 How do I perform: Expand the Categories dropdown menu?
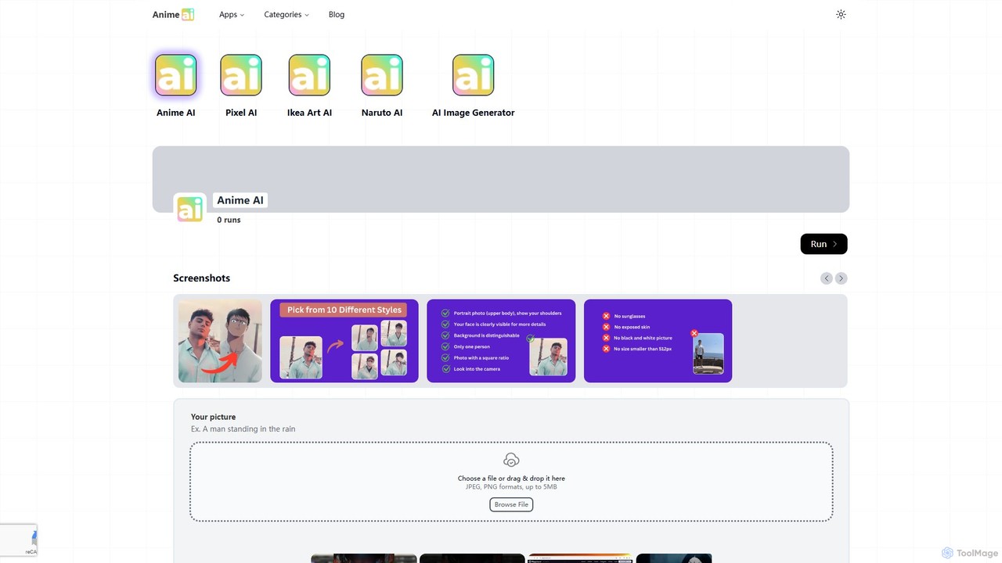coord(287,14)
